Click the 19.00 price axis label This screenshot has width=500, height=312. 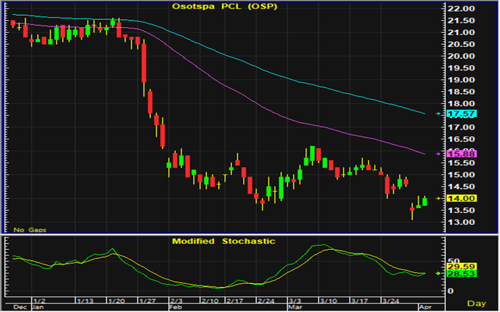[461, 80]
